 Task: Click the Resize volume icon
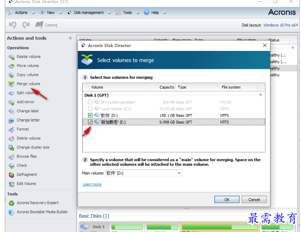click(x=11, y=57)
